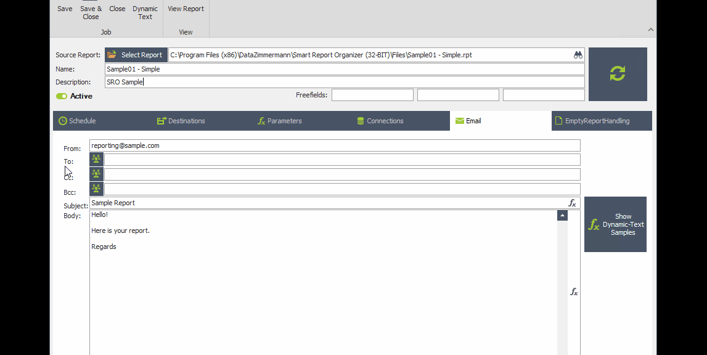Viewport: 707px width, 355px height.
Task: Toggle the Active switch off
Action: pos(62,96)
